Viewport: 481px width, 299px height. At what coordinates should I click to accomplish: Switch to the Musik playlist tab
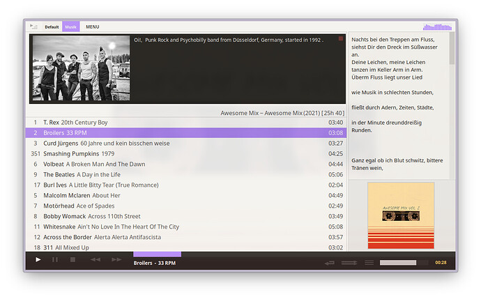tap(71, 26)
